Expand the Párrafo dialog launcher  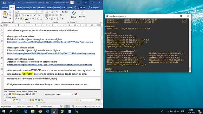click(x=68, y=22)
